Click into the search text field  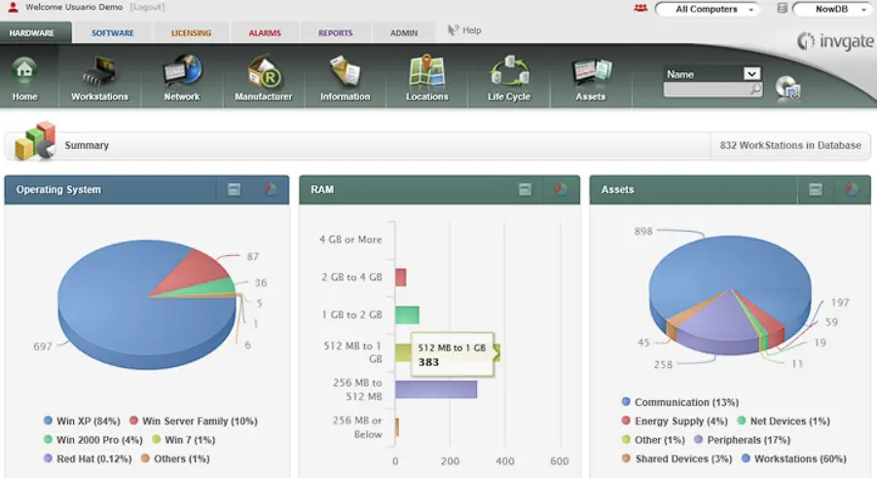click(x=706, y=90)
